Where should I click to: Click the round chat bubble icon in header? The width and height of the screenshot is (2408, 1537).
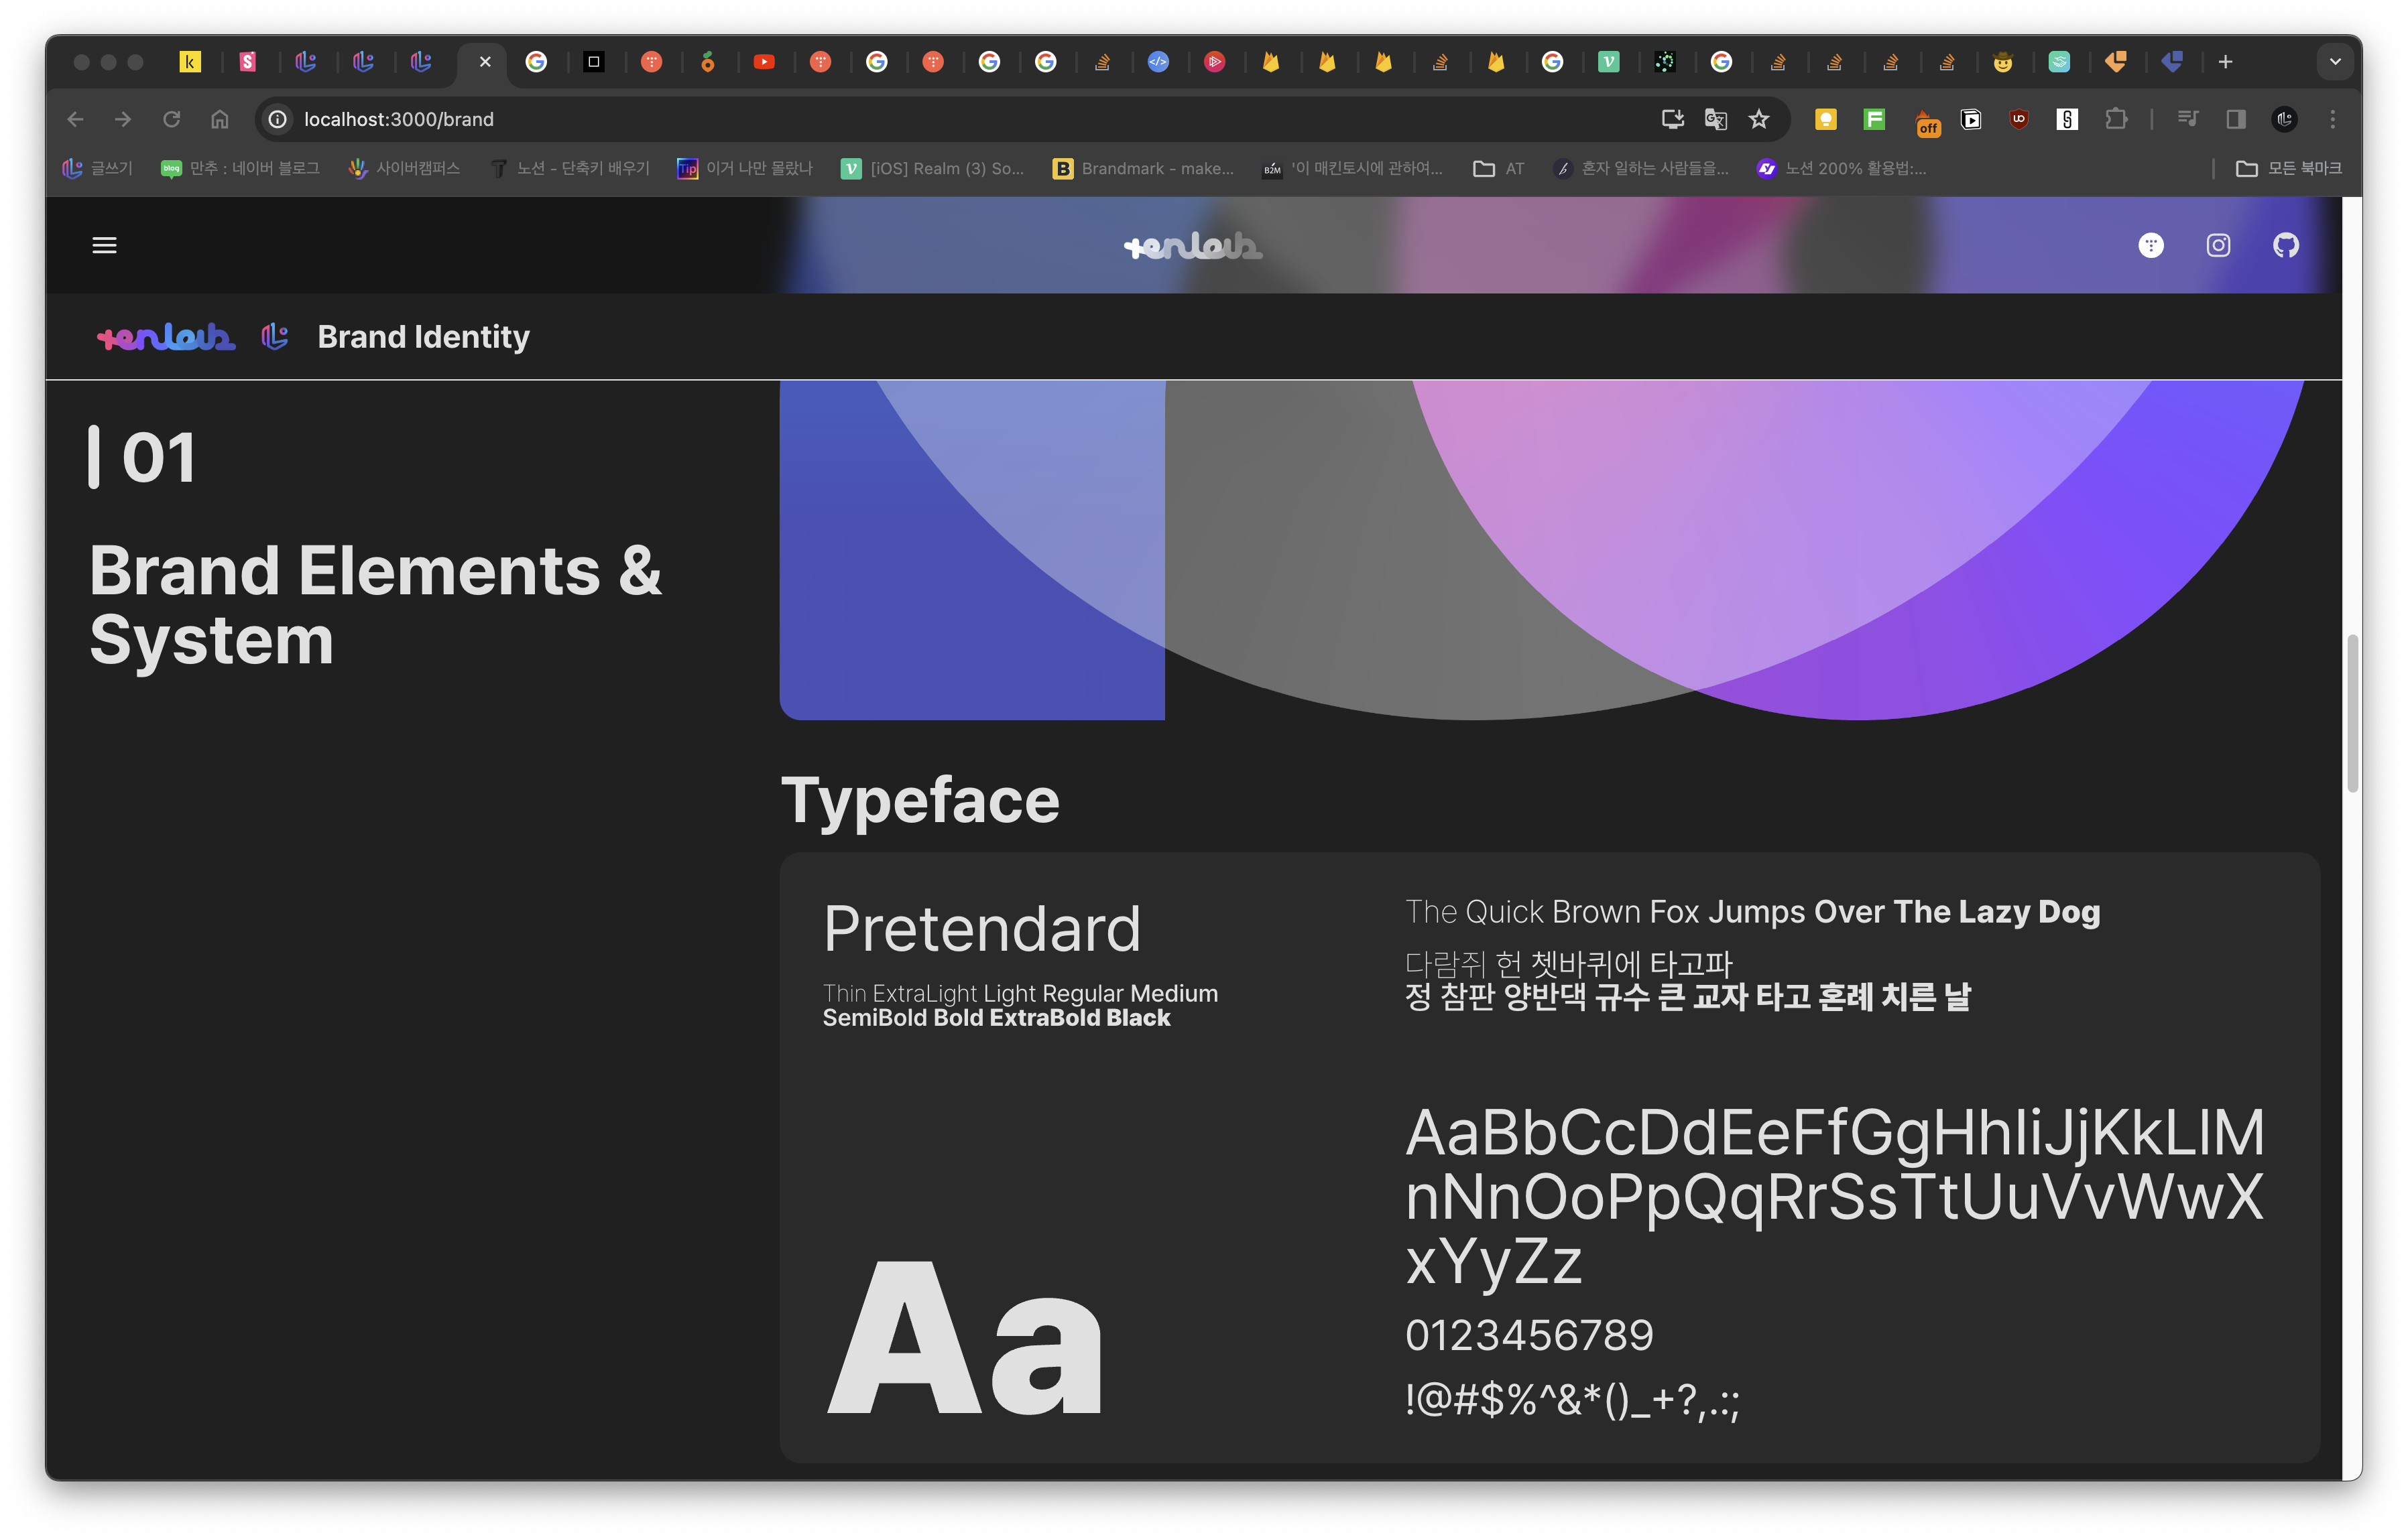[2150, 245]
